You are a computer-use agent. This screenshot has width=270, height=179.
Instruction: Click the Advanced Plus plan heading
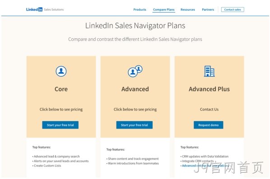209,89
